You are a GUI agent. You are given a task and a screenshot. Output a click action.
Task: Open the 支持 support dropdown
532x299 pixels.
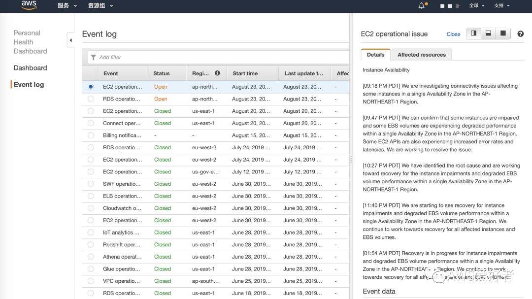[x=502, y=5]
